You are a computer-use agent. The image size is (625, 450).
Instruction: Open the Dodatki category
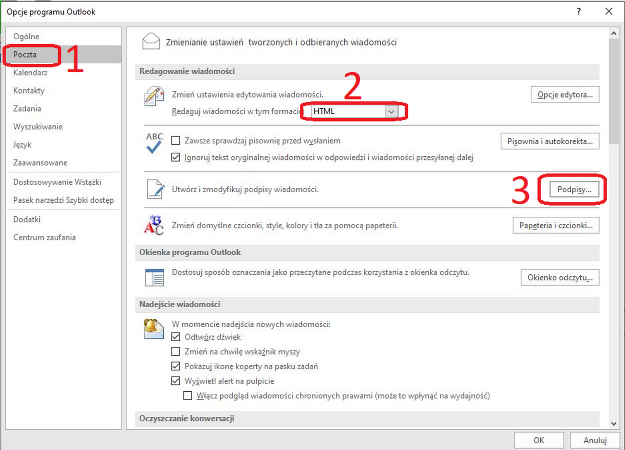(63, 219)
